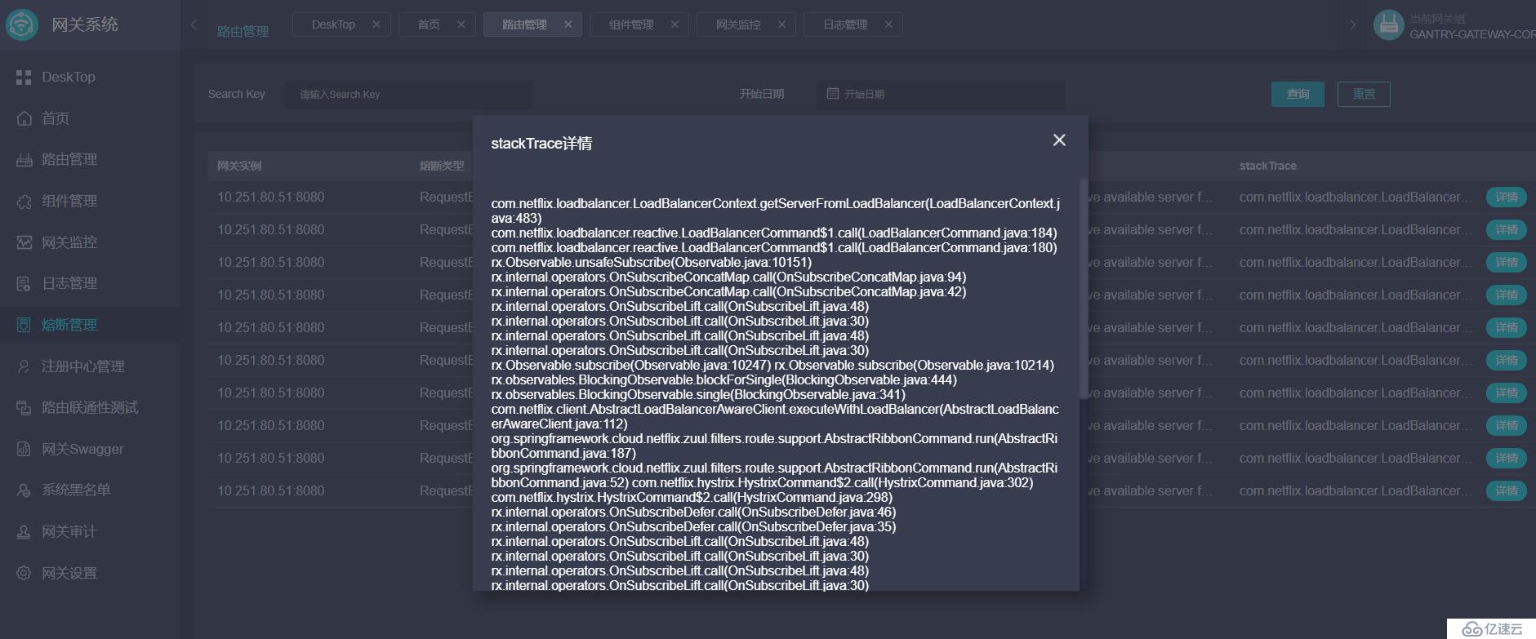Click the rx.Observable.unsafeSubscribe trace line
Screen dimensions: 1536x639
pos(652,263)
